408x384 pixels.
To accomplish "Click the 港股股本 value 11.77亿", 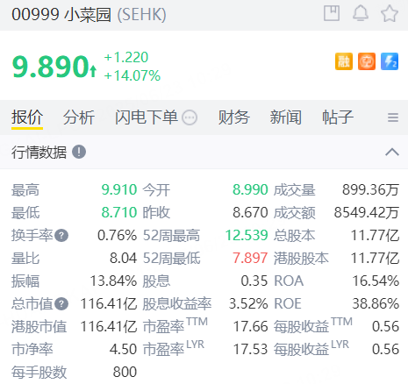I will tap(375, 258).
